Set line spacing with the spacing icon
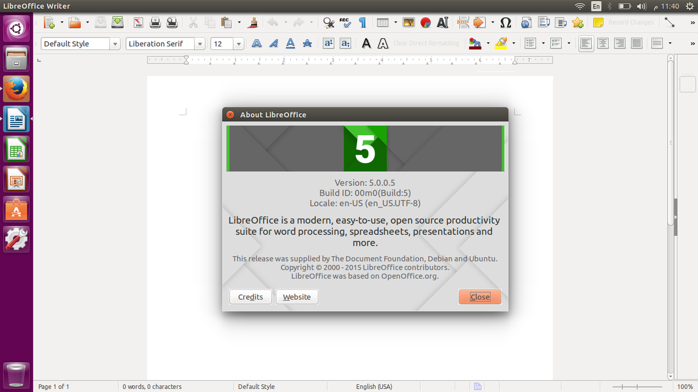The height and width of the screenshot is (392, 698). [657, 44]
